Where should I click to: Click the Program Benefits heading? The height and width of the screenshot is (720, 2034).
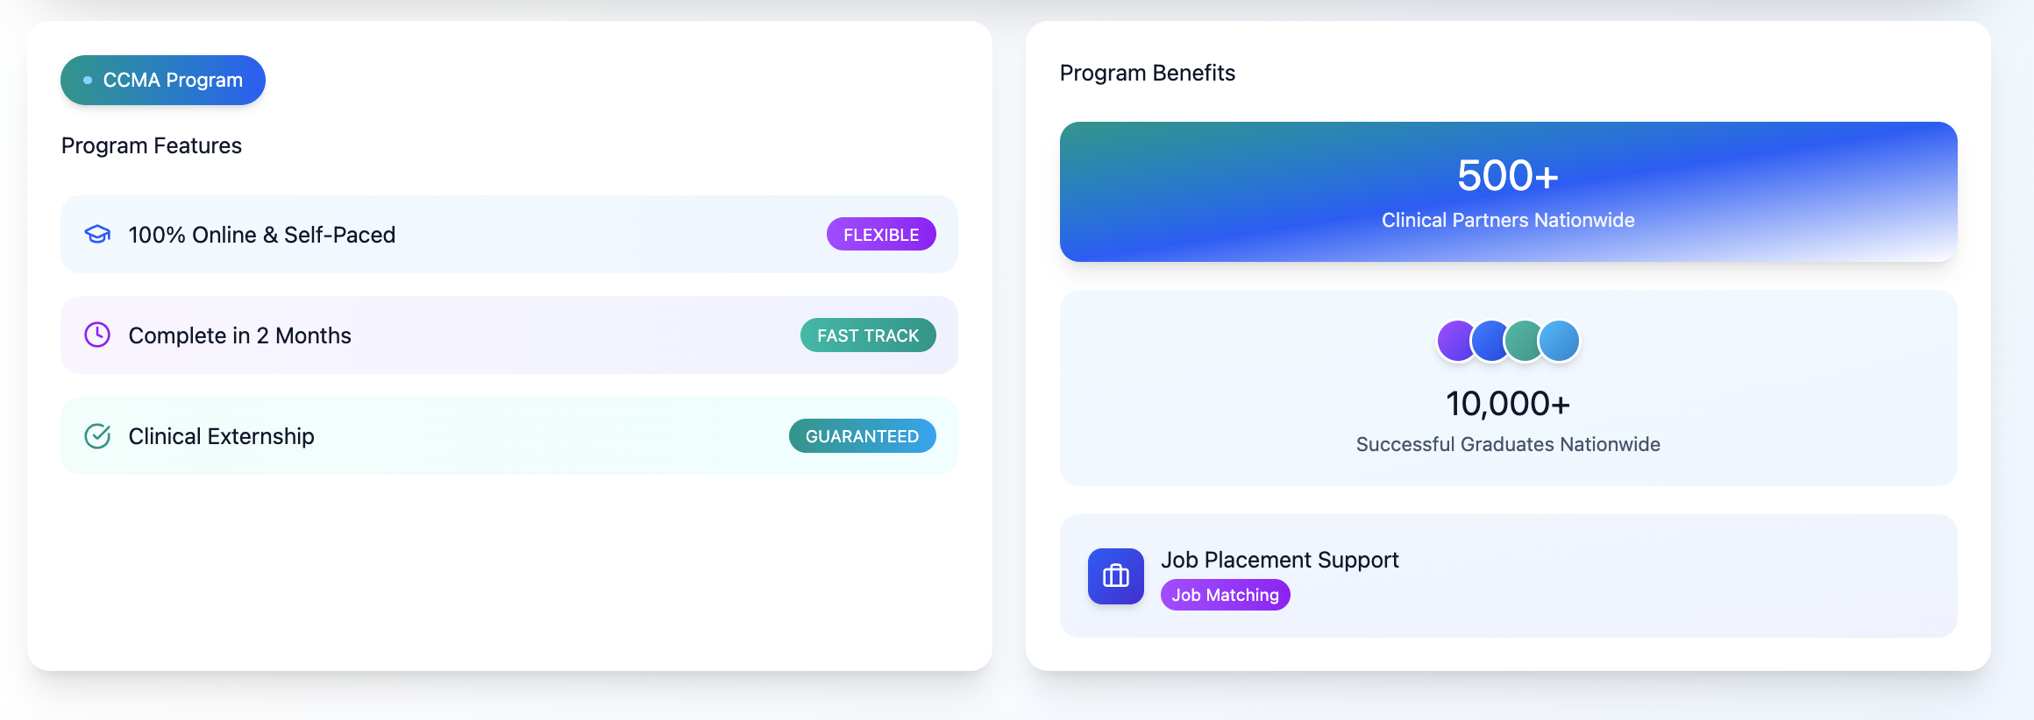point(1147,73)
